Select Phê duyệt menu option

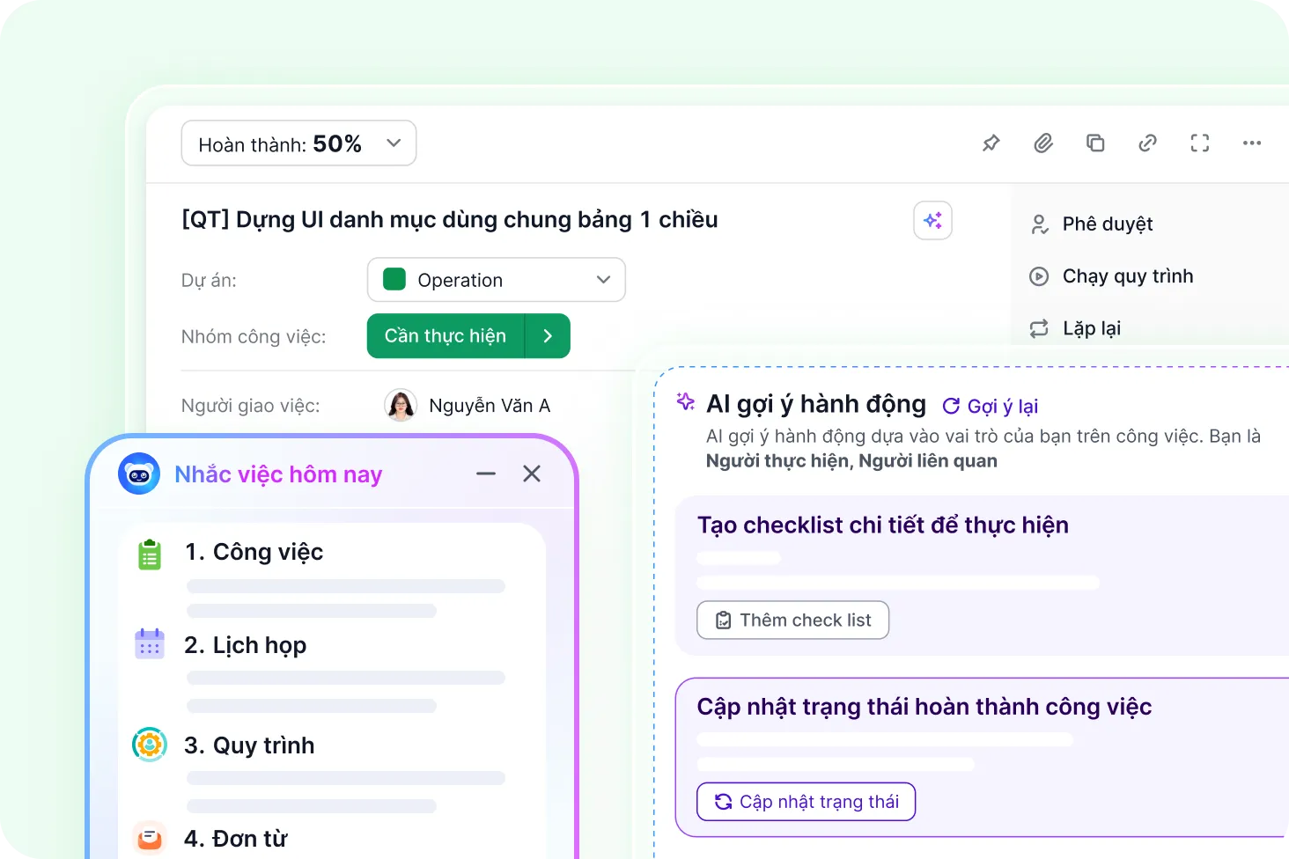coord(1108,224)
